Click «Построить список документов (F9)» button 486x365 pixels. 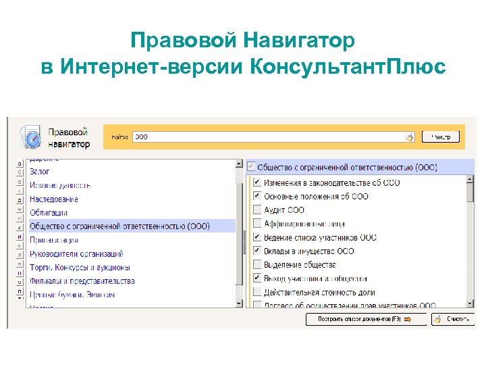pos(366,319)
